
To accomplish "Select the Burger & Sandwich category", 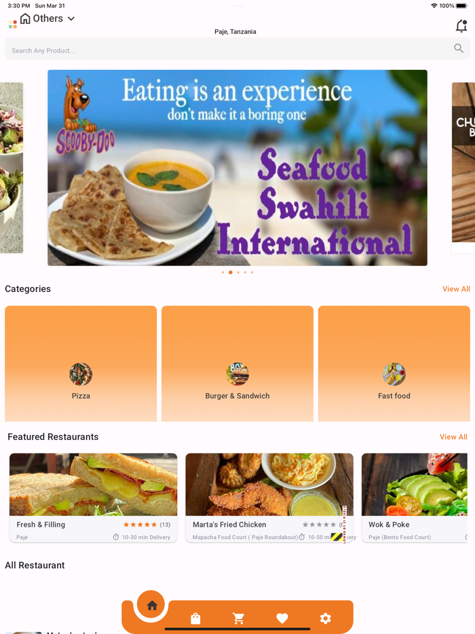I will 237,364.
